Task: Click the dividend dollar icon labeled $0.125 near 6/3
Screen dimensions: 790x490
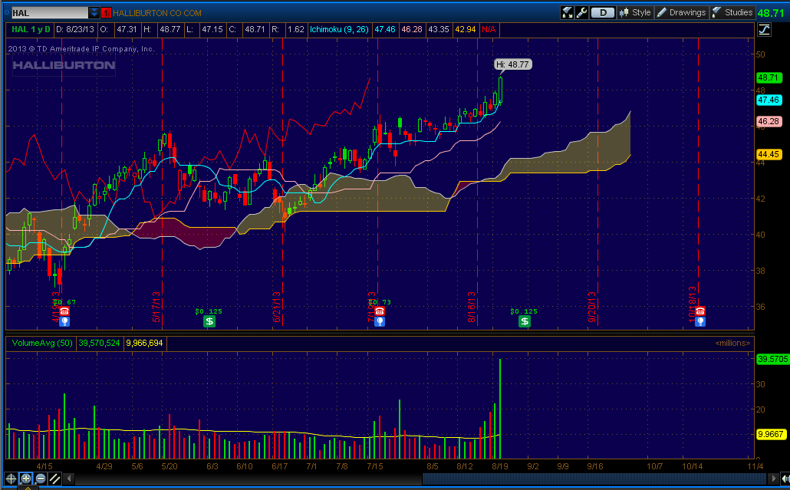Action: point(209,321)
